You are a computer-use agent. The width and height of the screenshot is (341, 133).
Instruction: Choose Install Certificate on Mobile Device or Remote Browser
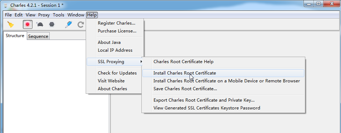point(224,81)
